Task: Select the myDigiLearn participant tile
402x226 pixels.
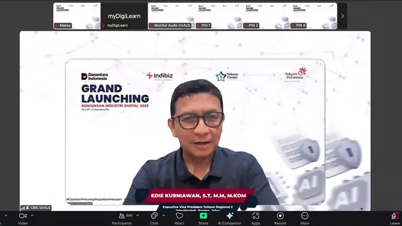Action: 124,16
